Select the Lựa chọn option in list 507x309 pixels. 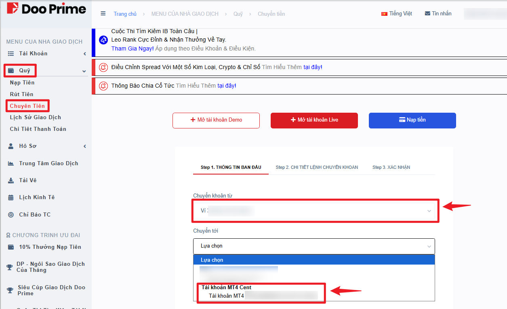[x=314, y=260]
